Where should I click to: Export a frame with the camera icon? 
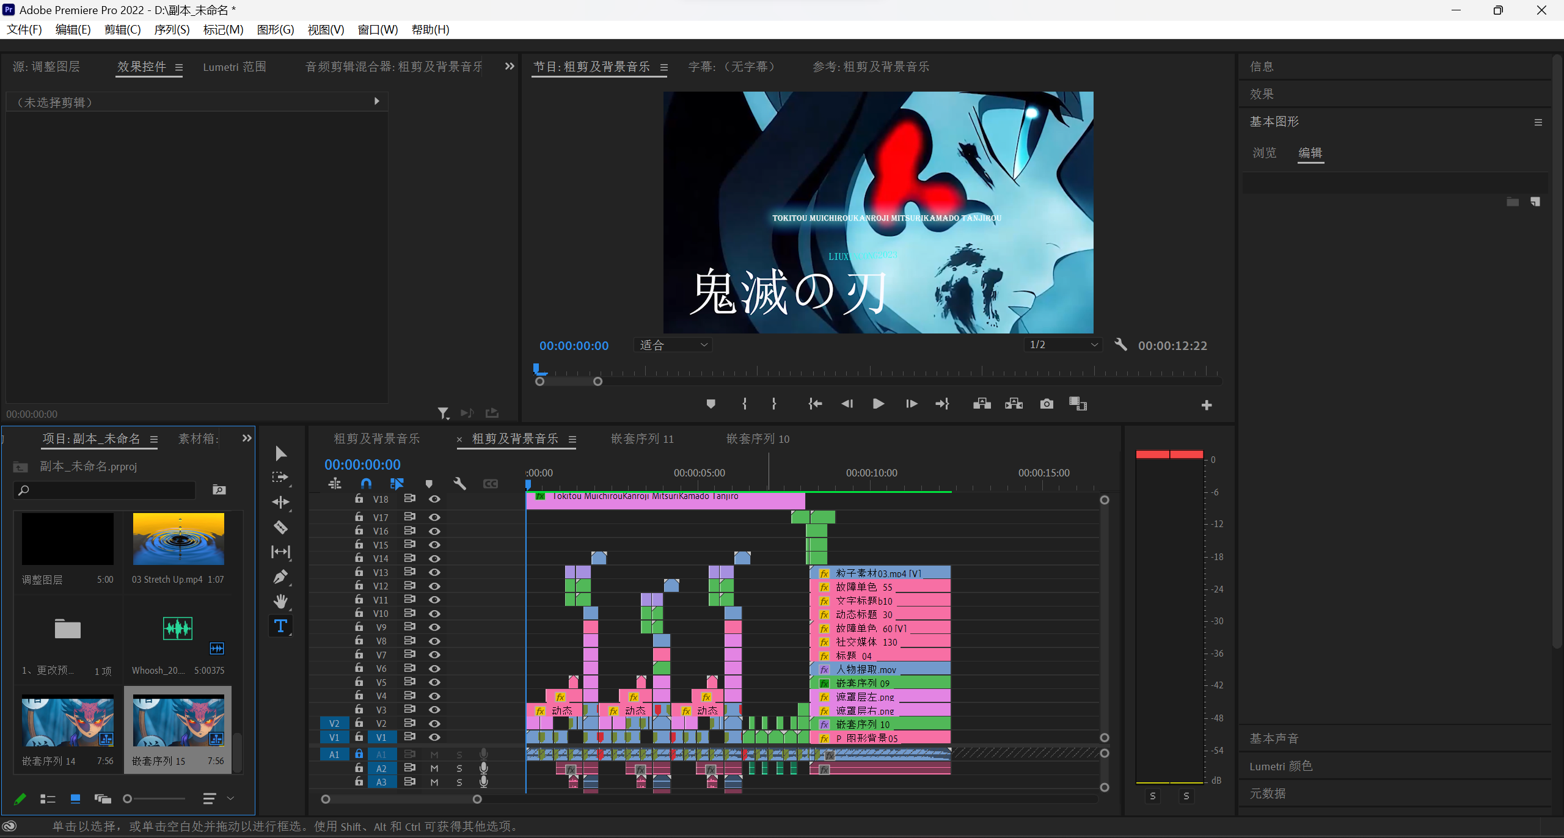point(1047,404)
